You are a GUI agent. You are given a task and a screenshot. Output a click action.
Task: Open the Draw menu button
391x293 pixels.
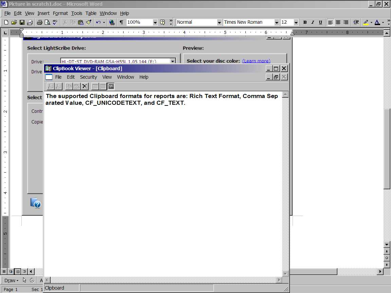pos(11,280)
